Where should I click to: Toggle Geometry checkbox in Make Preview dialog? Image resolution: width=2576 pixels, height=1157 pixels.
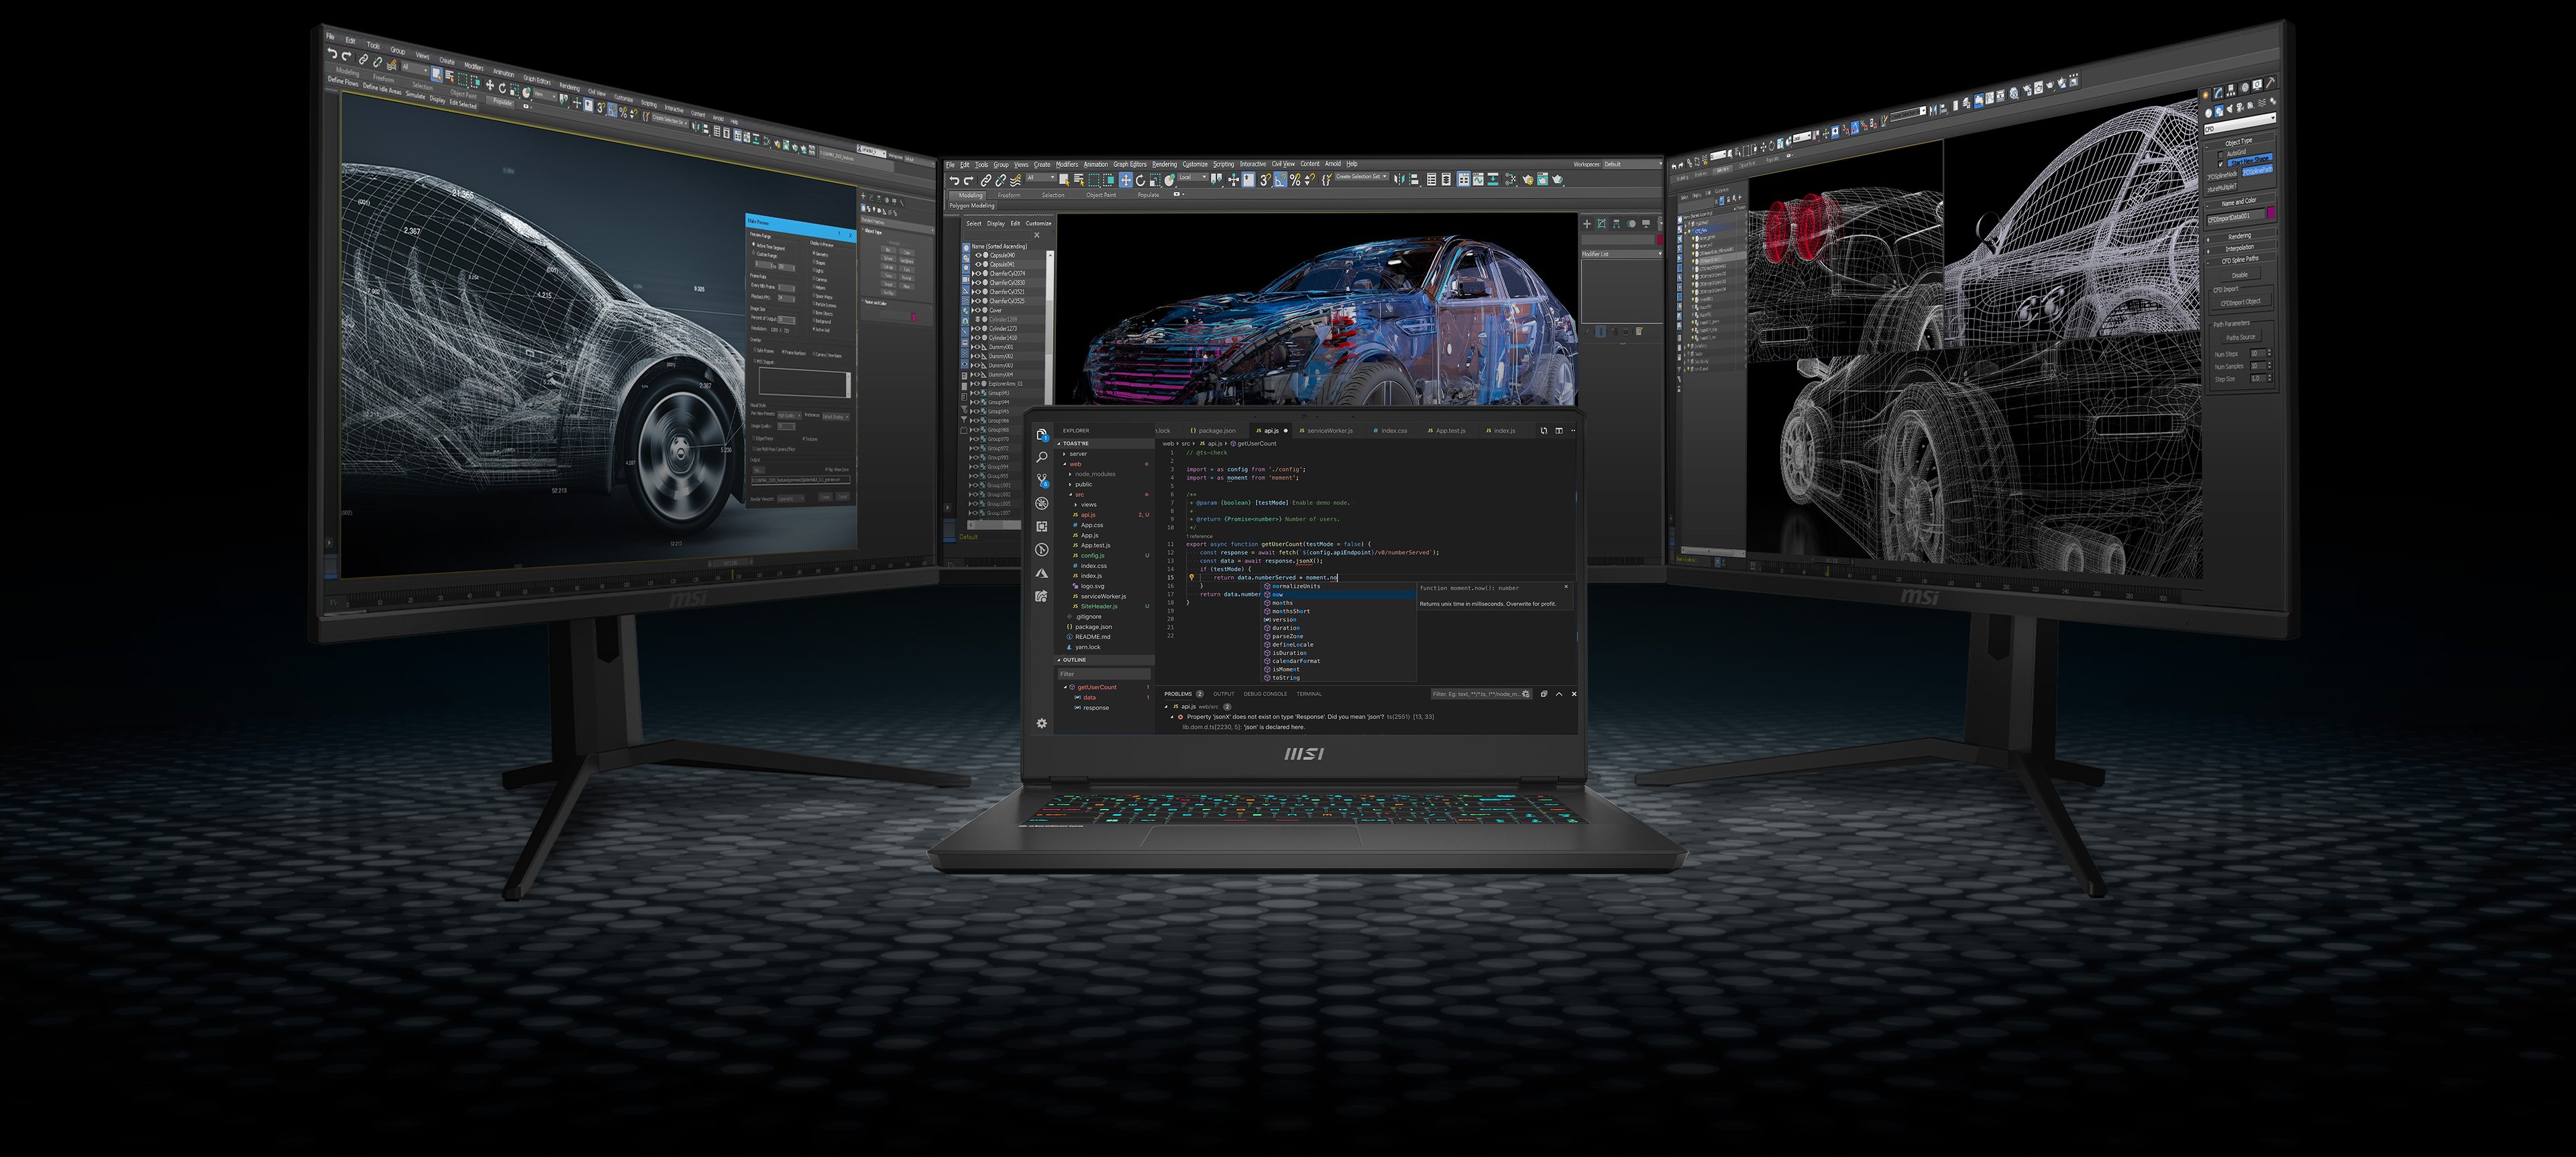814,253
